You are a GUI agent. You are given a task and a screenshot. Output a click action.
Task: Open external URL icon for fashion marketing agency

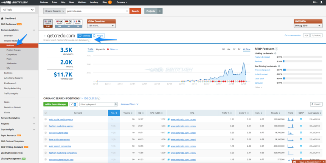pyautogui.click(x=169, y=126)
